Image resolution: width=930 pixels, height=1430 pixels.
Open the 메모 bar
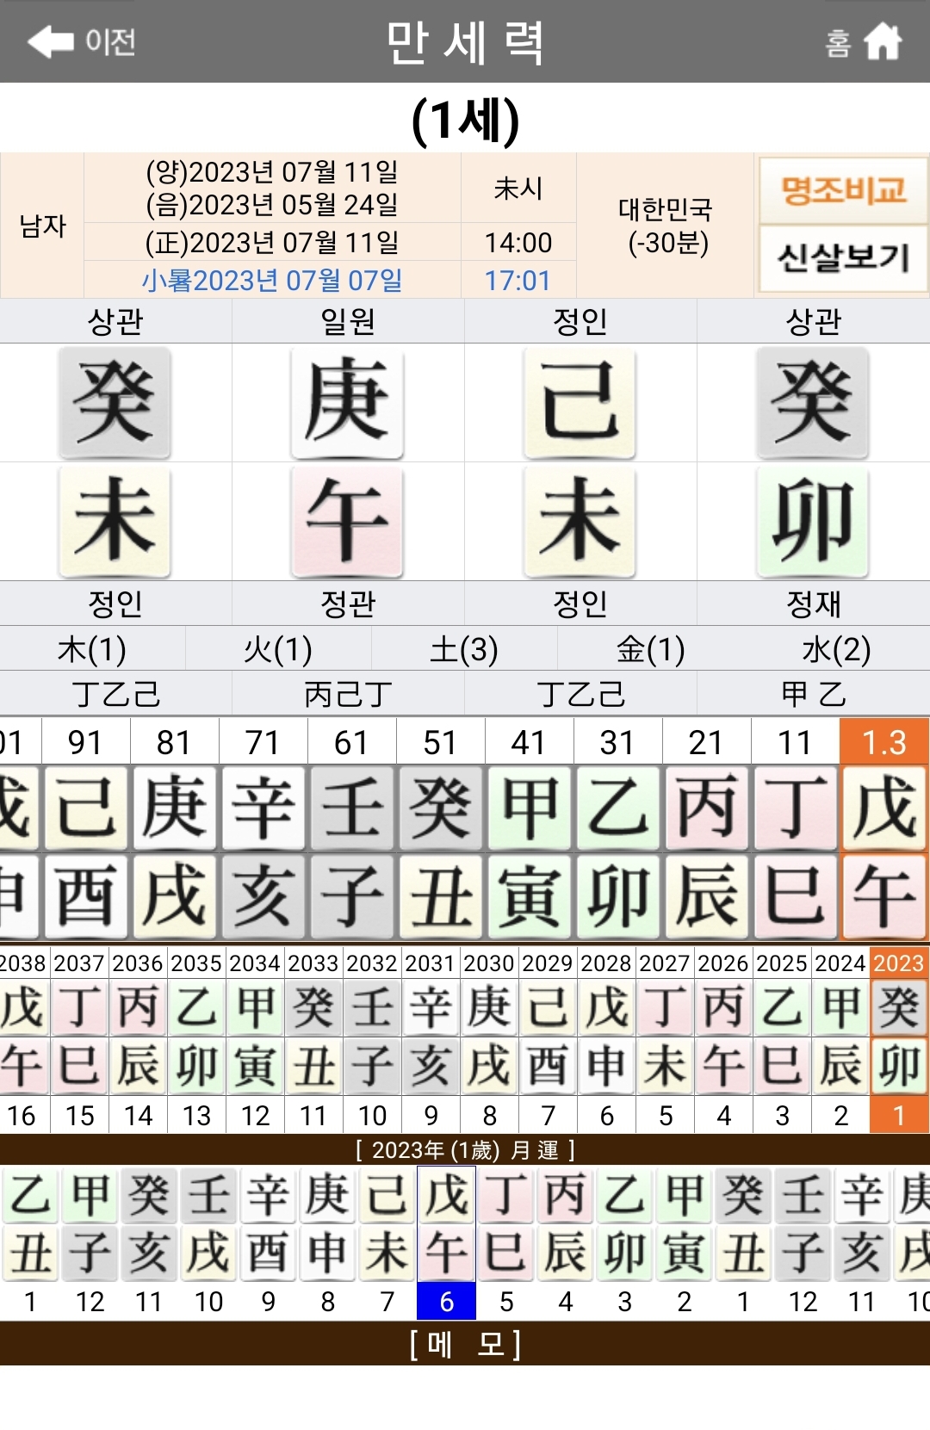click(465, 1343)
